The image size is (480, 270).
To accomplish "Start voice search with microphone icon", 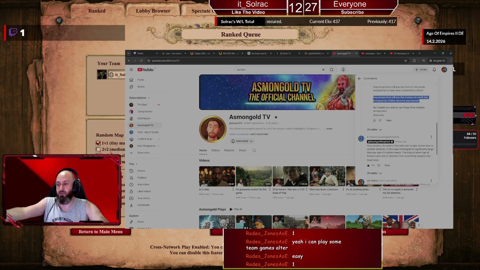I will point(343,69).
